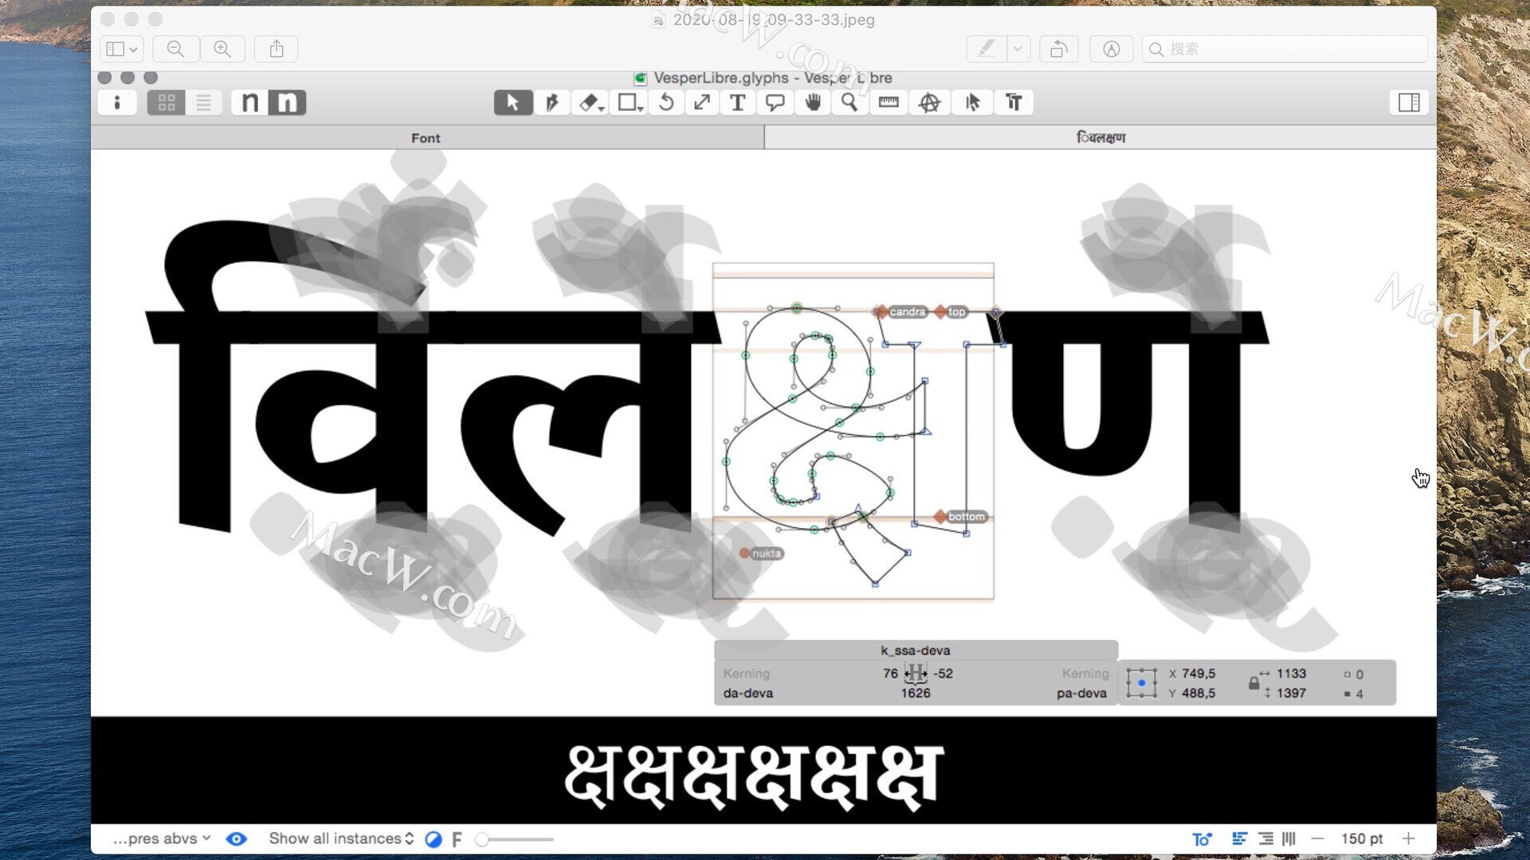Toggle the glyph info panel

tap(117, 102)
